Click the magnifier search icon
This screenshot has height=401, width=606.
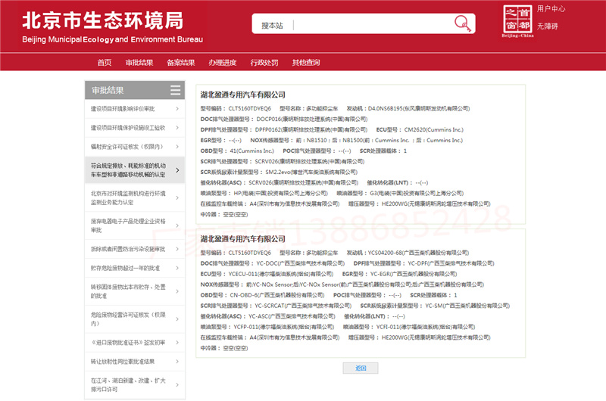pyautogui.click(x=463, y=24)
